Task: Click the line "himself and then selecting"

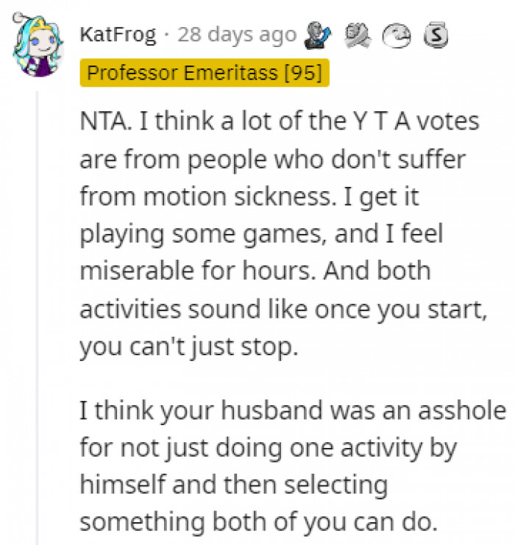Action: click(233, 485)
